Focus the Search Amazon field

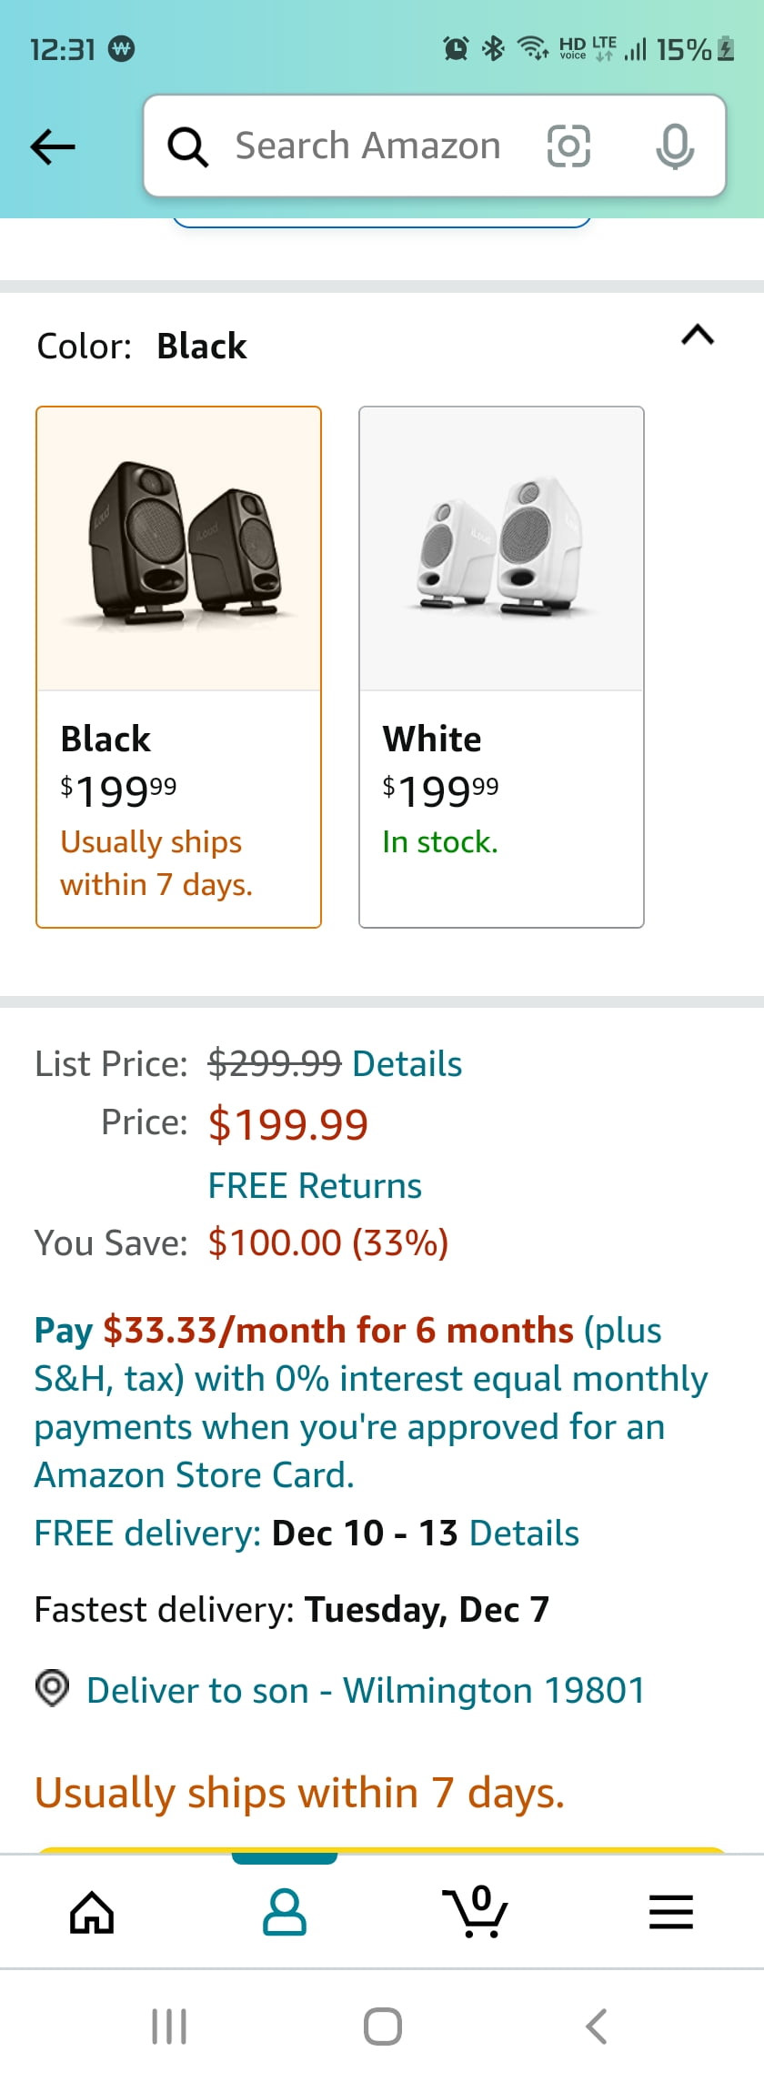click(368, 146)
